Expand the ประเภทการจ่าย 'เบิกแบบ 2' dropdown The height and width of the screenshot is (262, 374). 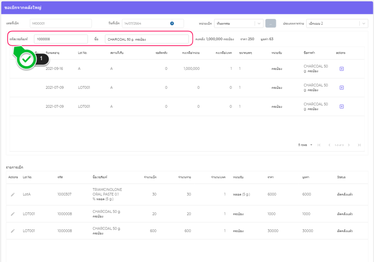363,23
